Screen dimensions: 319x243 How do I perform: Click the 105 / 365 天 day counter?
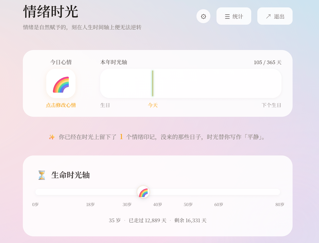tap(268, 62)
